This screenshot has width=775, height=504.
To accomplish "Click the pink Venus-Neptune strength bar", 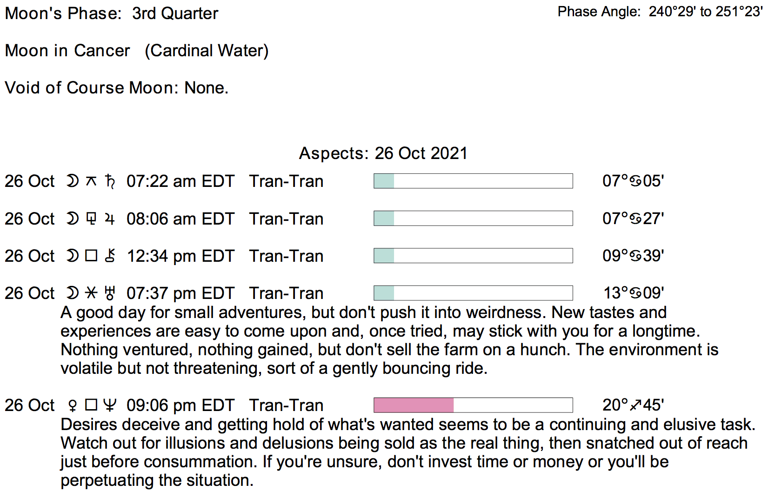I will tap(414, 405).
